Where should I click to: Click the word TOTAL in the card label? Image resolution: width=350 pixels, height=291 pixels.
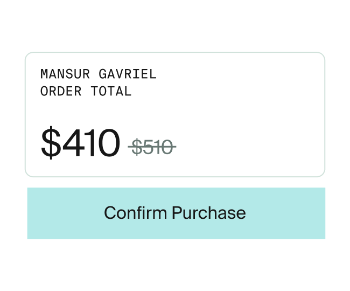pyautogui.click(x=111, y=91)
